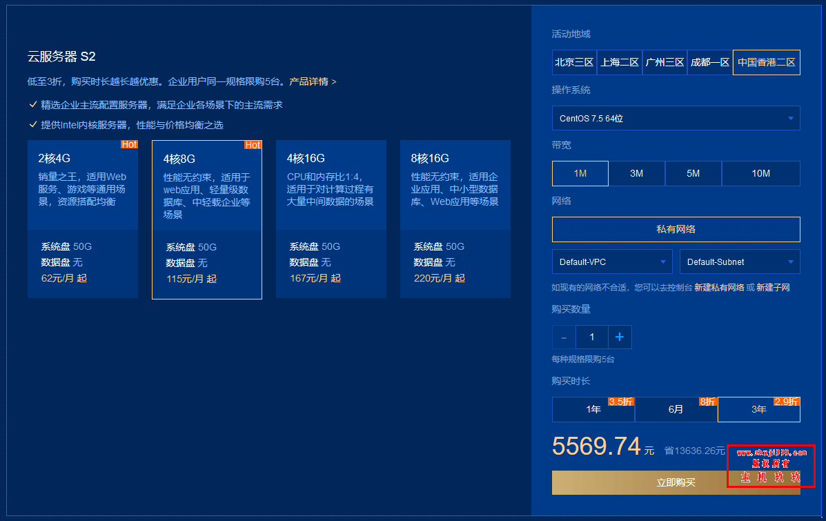Open the 新建私有网络 link

719,288
